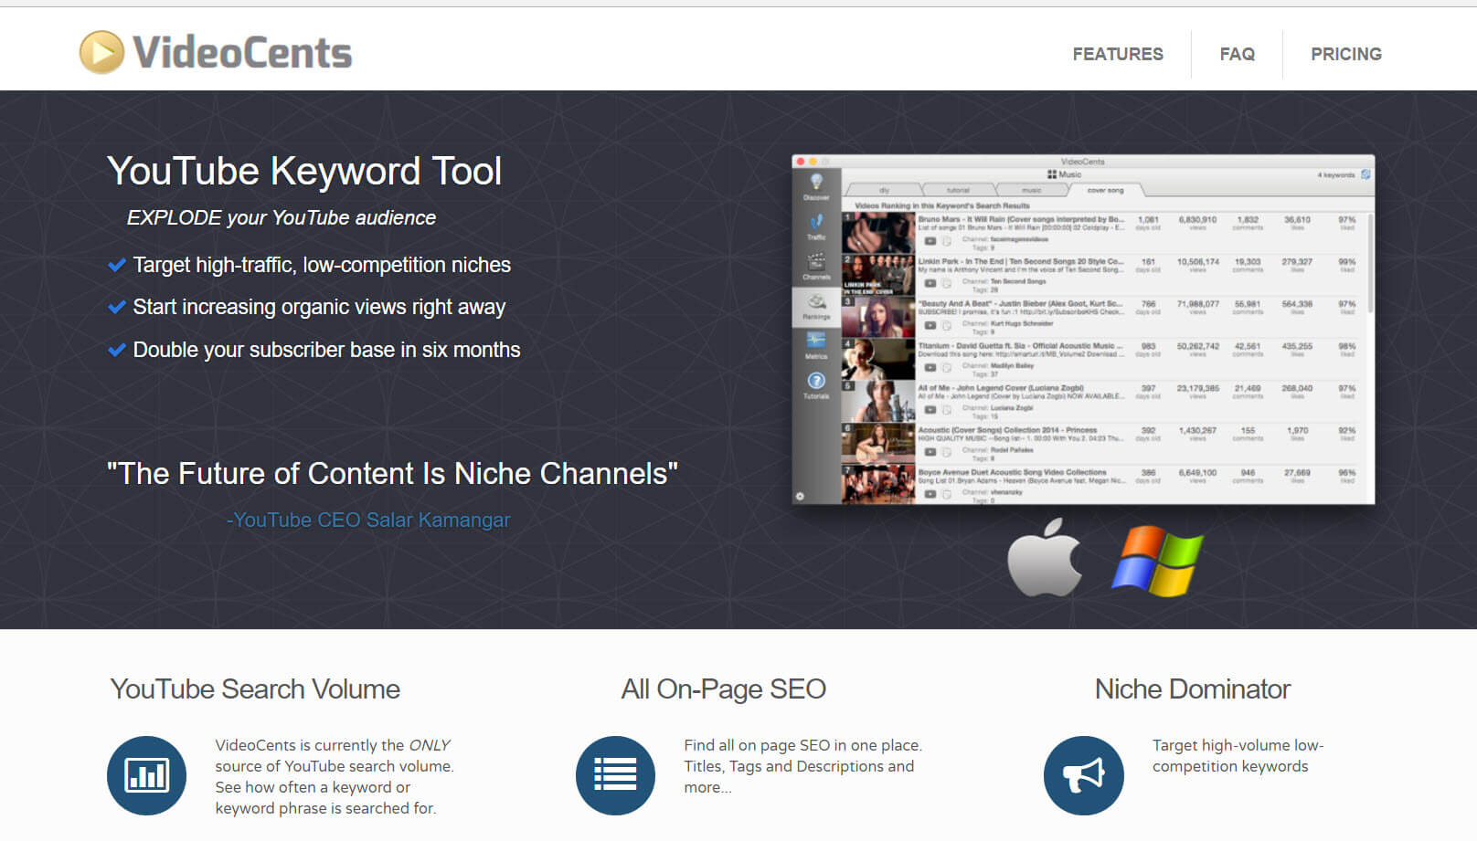Click the 4 keywords label
1477x841 pixels.
(x=1336, y=174)
